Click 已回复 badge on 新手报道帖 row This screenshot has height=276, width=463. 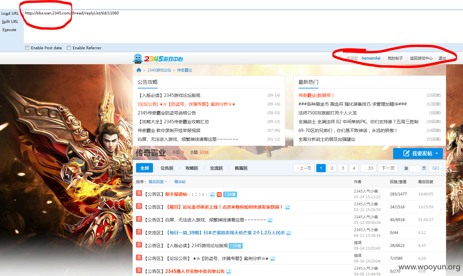tap(230, 194)
